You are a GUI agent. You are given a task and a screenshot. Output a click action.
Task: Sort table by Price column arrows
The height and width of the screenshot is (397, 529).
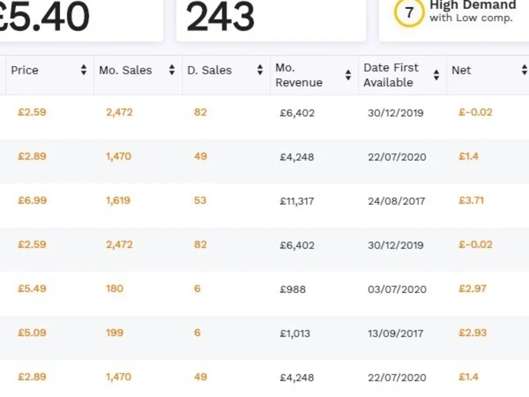pos(84,70)
